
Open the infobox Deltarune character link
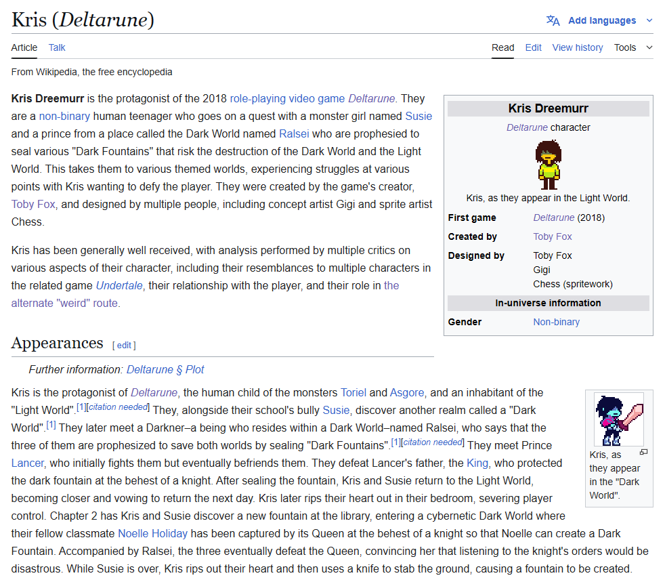(527, 127)
